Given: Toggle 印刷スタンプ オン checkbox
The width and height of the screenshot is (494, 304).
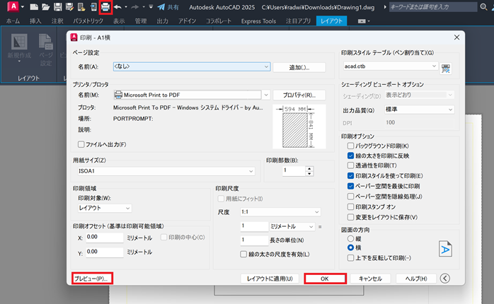Looking at the screenshot, I should [x=350, y=206].
